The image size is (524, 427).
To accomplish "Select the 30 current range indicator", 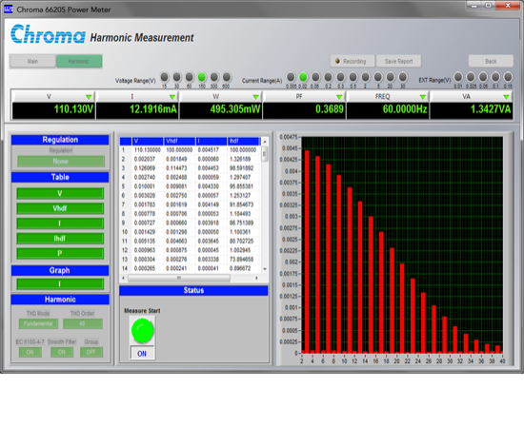I will (x=403, y=77).
